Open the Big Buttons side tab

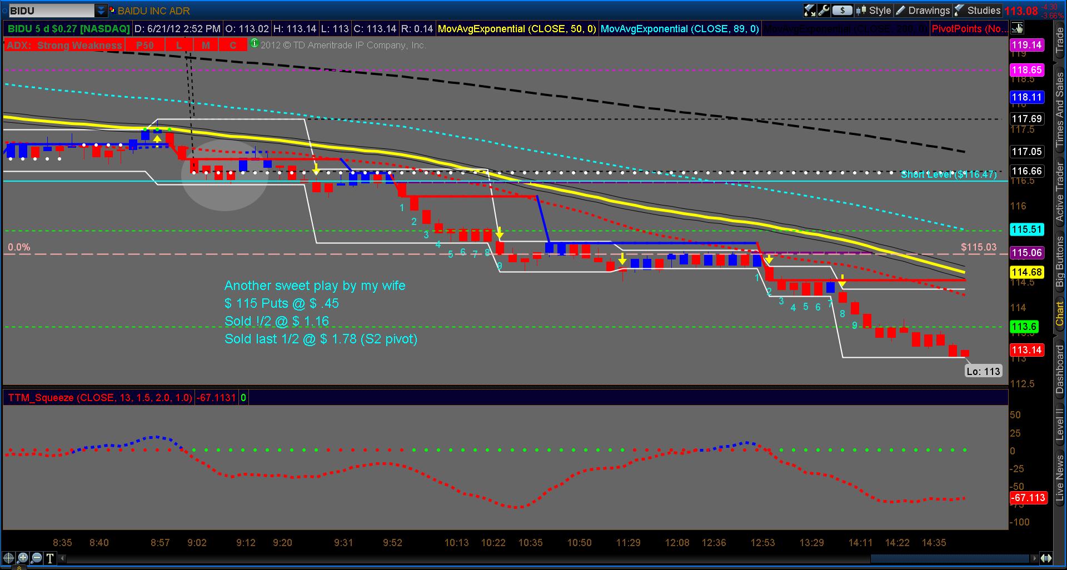(x=1060, y=261)
